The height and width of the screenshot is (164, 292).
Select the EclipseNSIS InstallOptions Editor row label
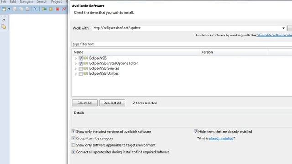114,63
